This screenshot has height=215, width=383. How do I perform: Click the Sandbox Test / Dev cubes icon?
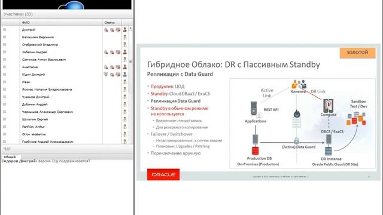357,118
